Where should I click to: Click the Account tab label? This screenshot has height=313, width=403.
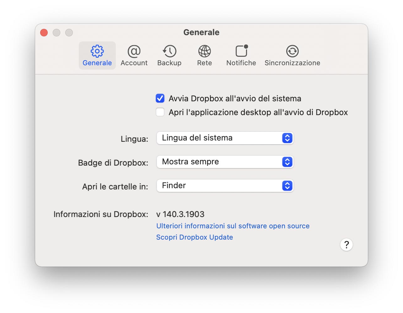click(x=134, y=63)
